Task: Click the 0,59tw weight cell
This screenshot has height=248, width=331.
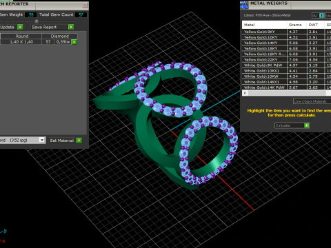Action: (63, 42)
